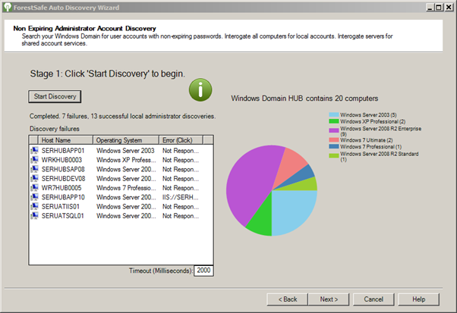Click the IIS://SERH... error for SERHUBAPP10
This screenshot has height=313, width=457.
[181, 197]
